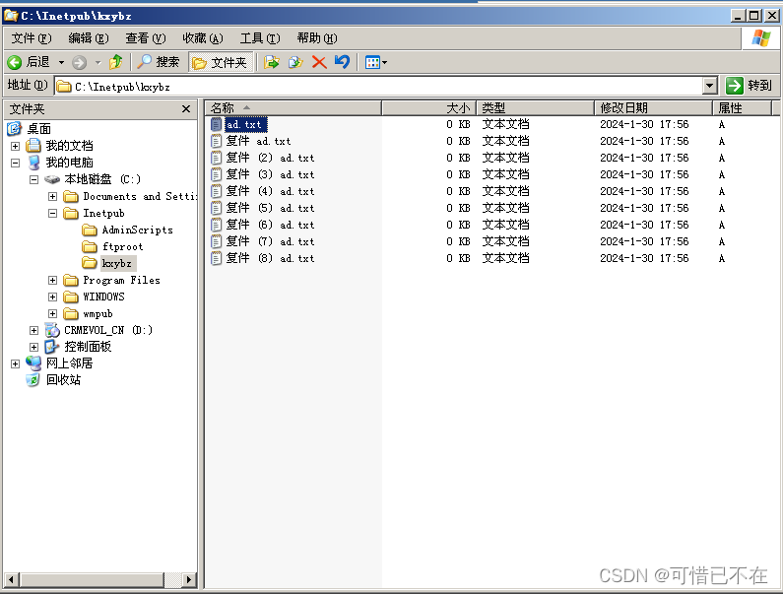Open the Back history dropdown arrow

point(61,63)
